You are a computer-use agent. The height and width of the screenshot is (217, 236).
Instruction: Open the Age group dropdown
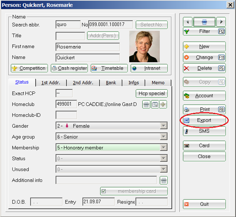tap(164, 137)
